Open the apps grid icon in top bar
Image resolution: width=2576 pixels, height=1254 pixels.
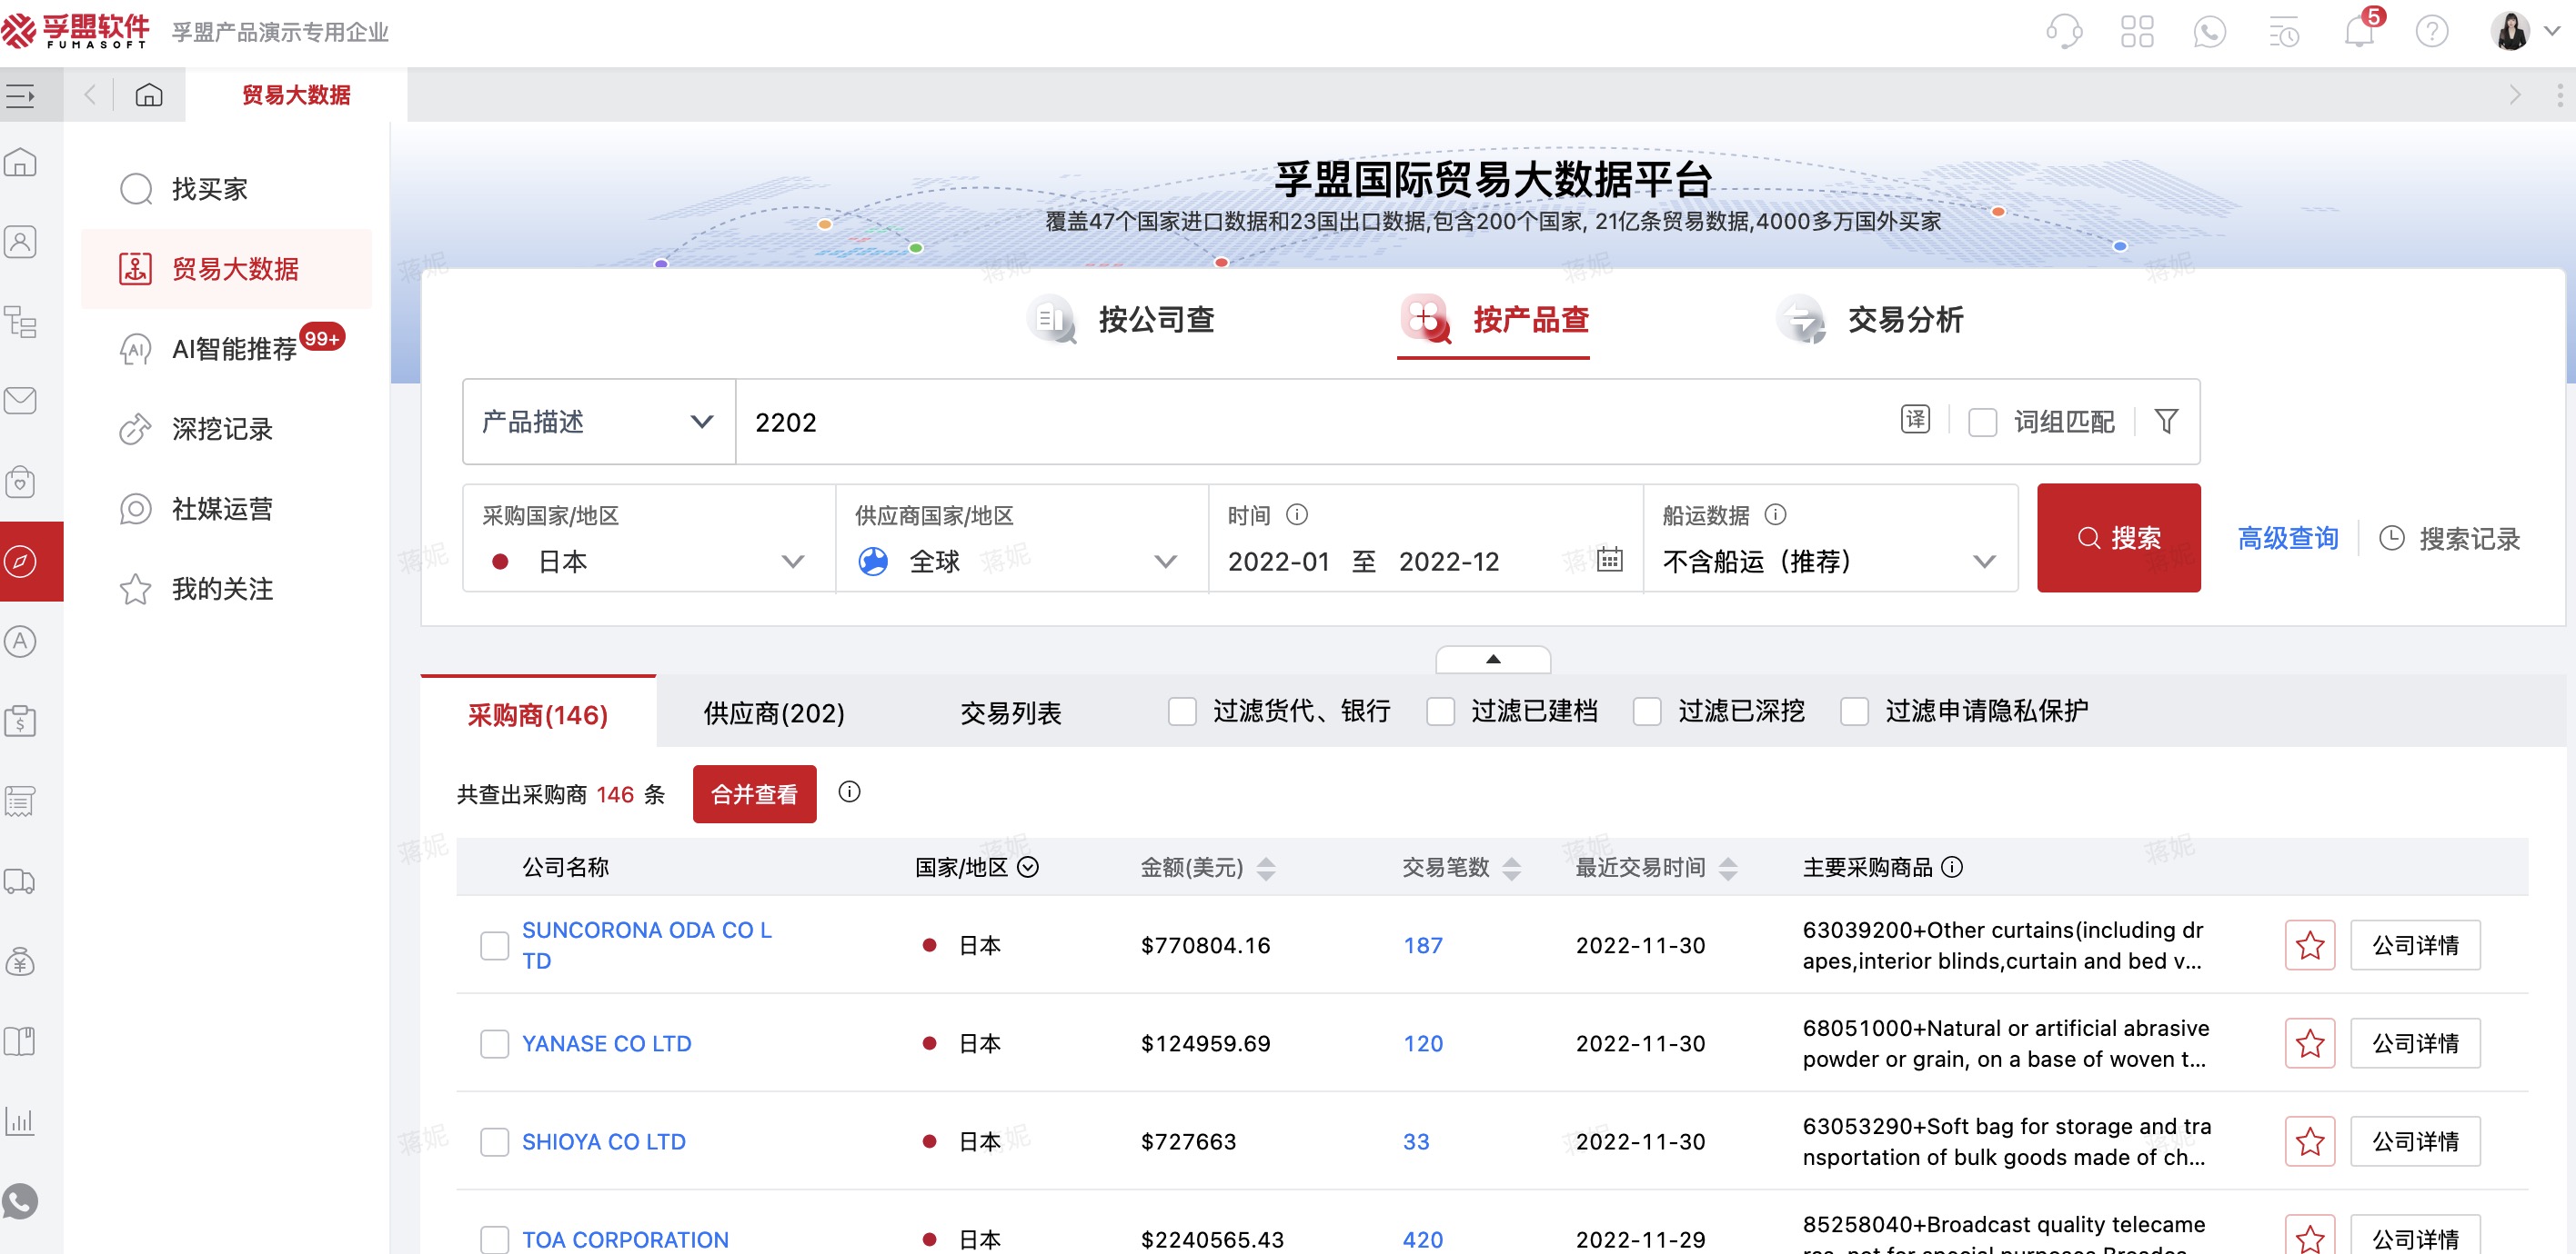coord(2138,31)
